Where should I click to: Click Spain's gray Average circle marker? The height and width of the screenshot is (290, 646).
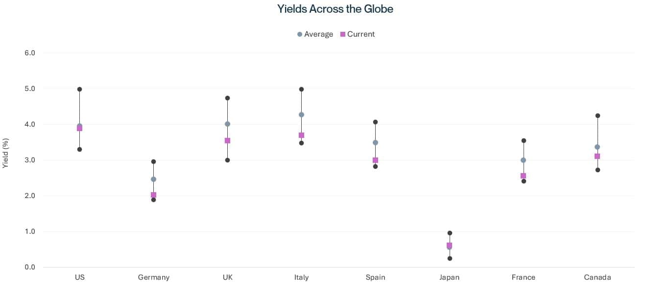tap(375, 142)
